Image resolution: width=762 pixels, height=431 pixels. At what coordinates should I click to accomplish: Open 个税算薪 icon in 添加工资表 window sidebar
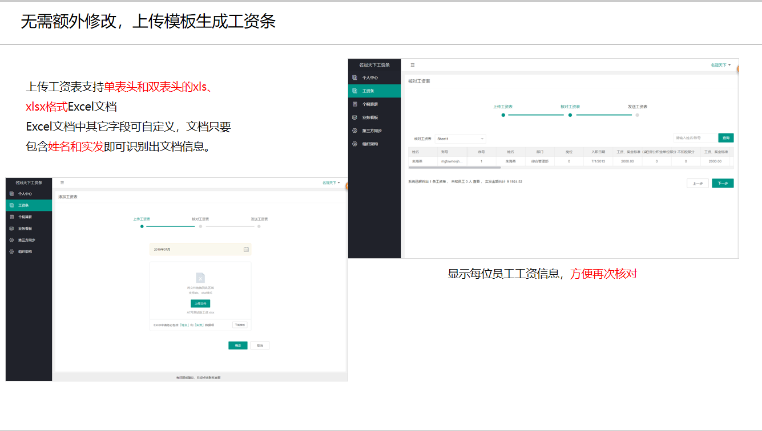coord(11,217)
